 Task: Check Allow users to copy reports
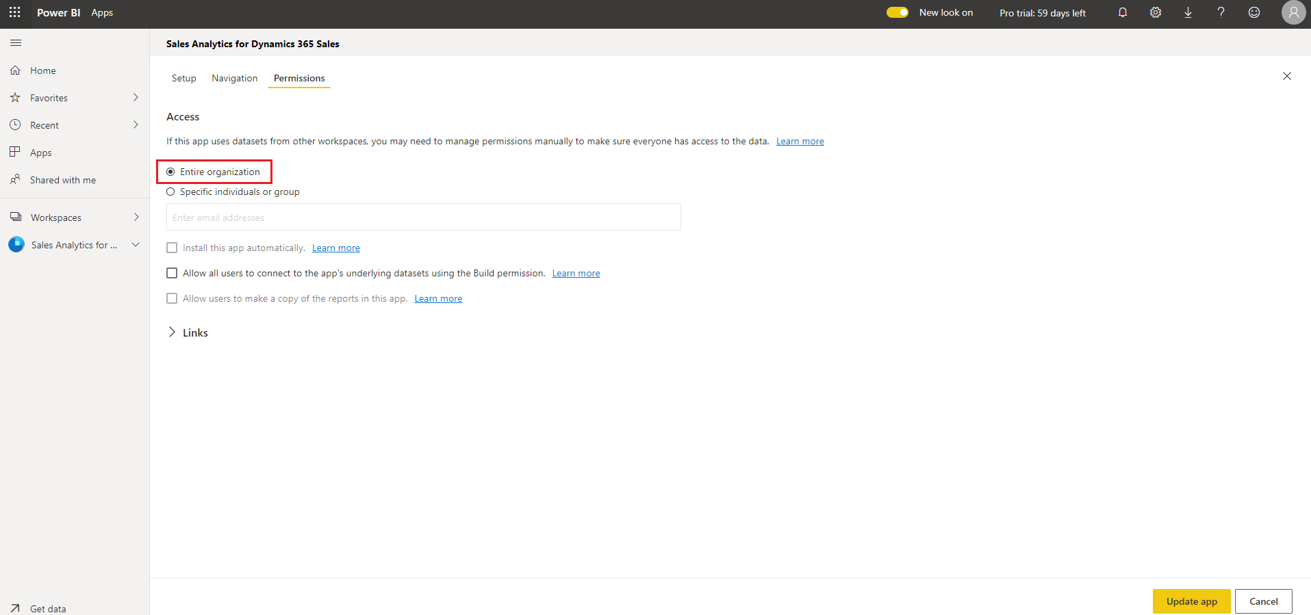[172, 298]
